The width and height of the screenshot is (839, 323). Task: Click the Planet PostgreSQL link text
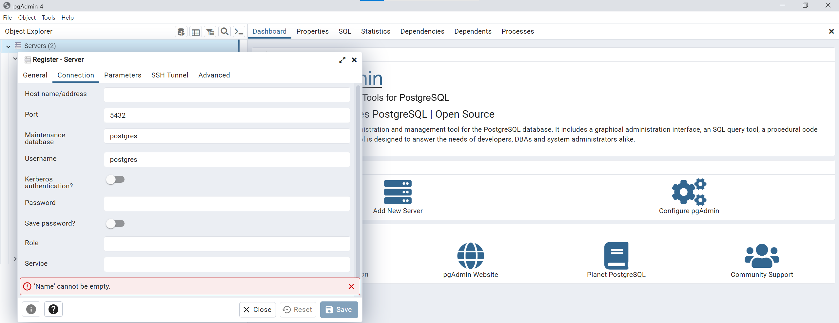(616, 275)
